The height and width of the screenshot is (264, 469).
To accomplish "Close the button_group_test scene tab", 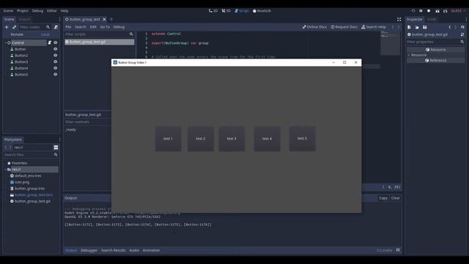I will pos(104,20).
